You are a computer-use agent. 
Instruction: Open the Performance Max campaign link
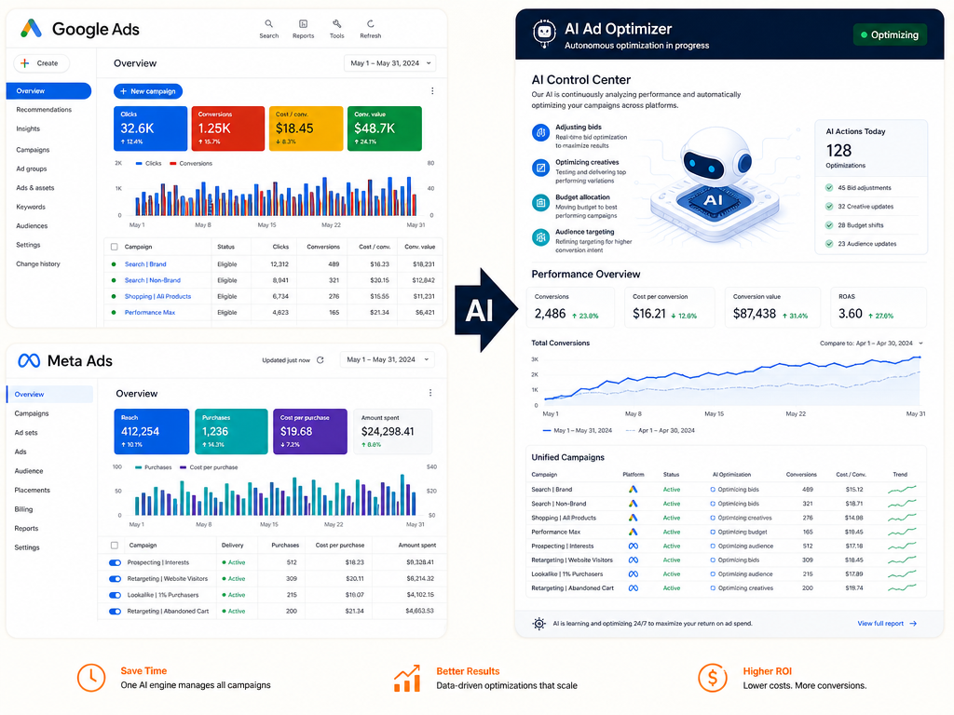pos(150,313)
